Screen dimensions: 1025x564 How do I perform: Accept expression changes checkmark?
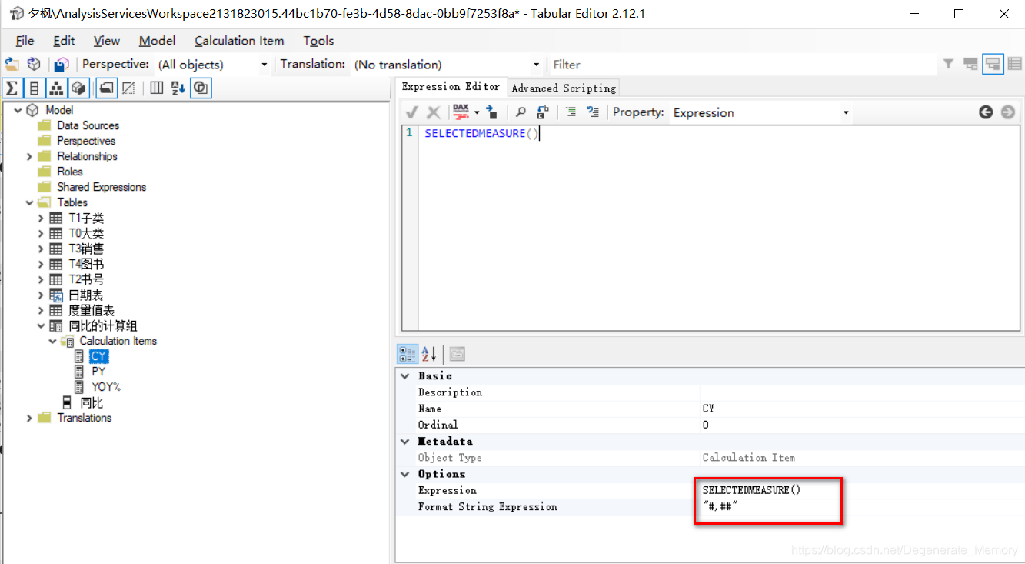(x=412, y=112)
